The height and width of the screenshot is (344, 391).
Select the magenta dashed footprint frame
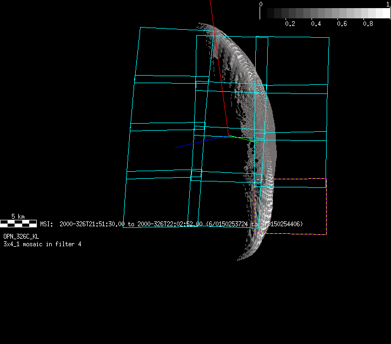pyautogui.click(x=326, y=206)
